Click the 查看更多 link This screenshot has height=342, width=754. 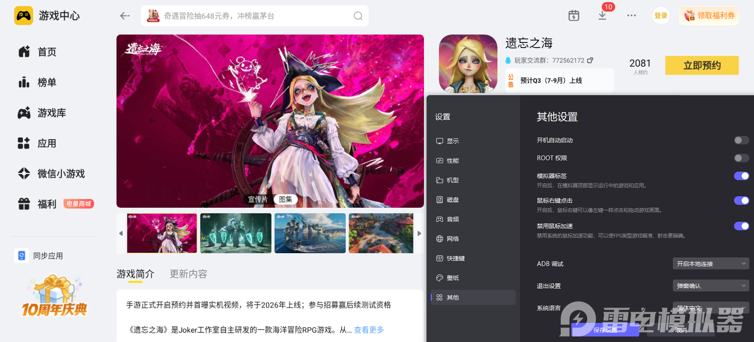pyautogui.click(x=369, y=330)
